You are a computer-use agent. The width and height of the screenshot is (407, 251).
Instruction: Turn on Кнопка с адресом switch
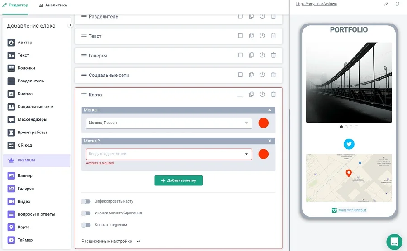tap(85, 225)
